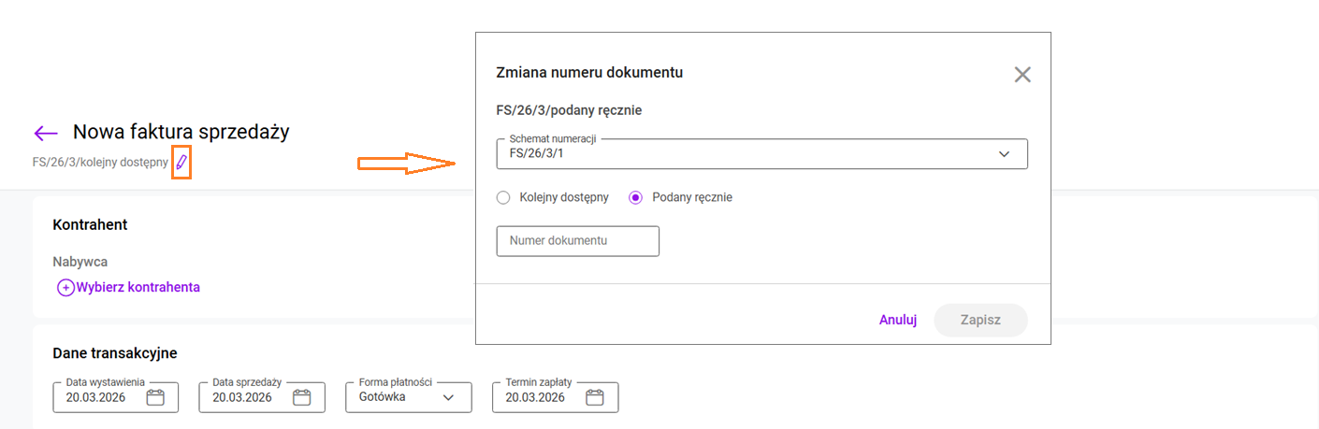The width and height of the screenshot is (1319, 429).
Task: Close the Zmiana numeru dokumentu dialog
Action: coord(1022,75)
